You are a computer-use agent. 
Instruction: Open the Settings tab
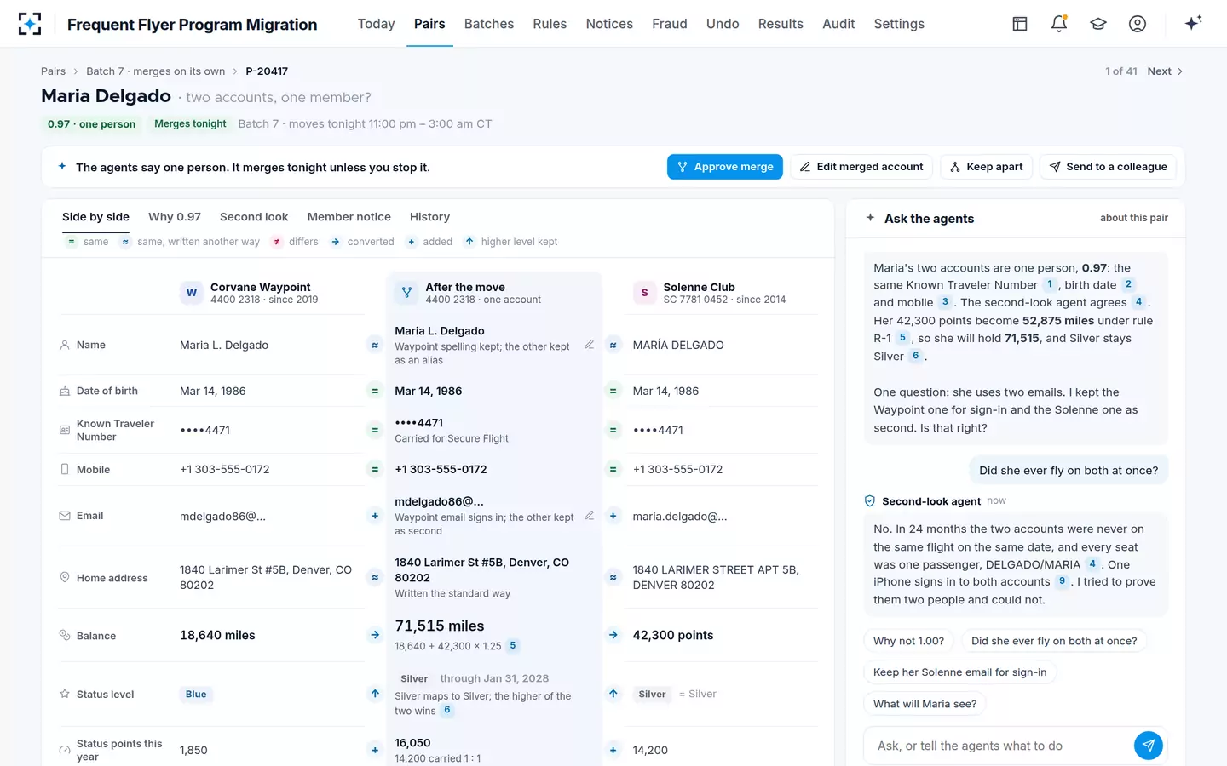click(899, 24)
